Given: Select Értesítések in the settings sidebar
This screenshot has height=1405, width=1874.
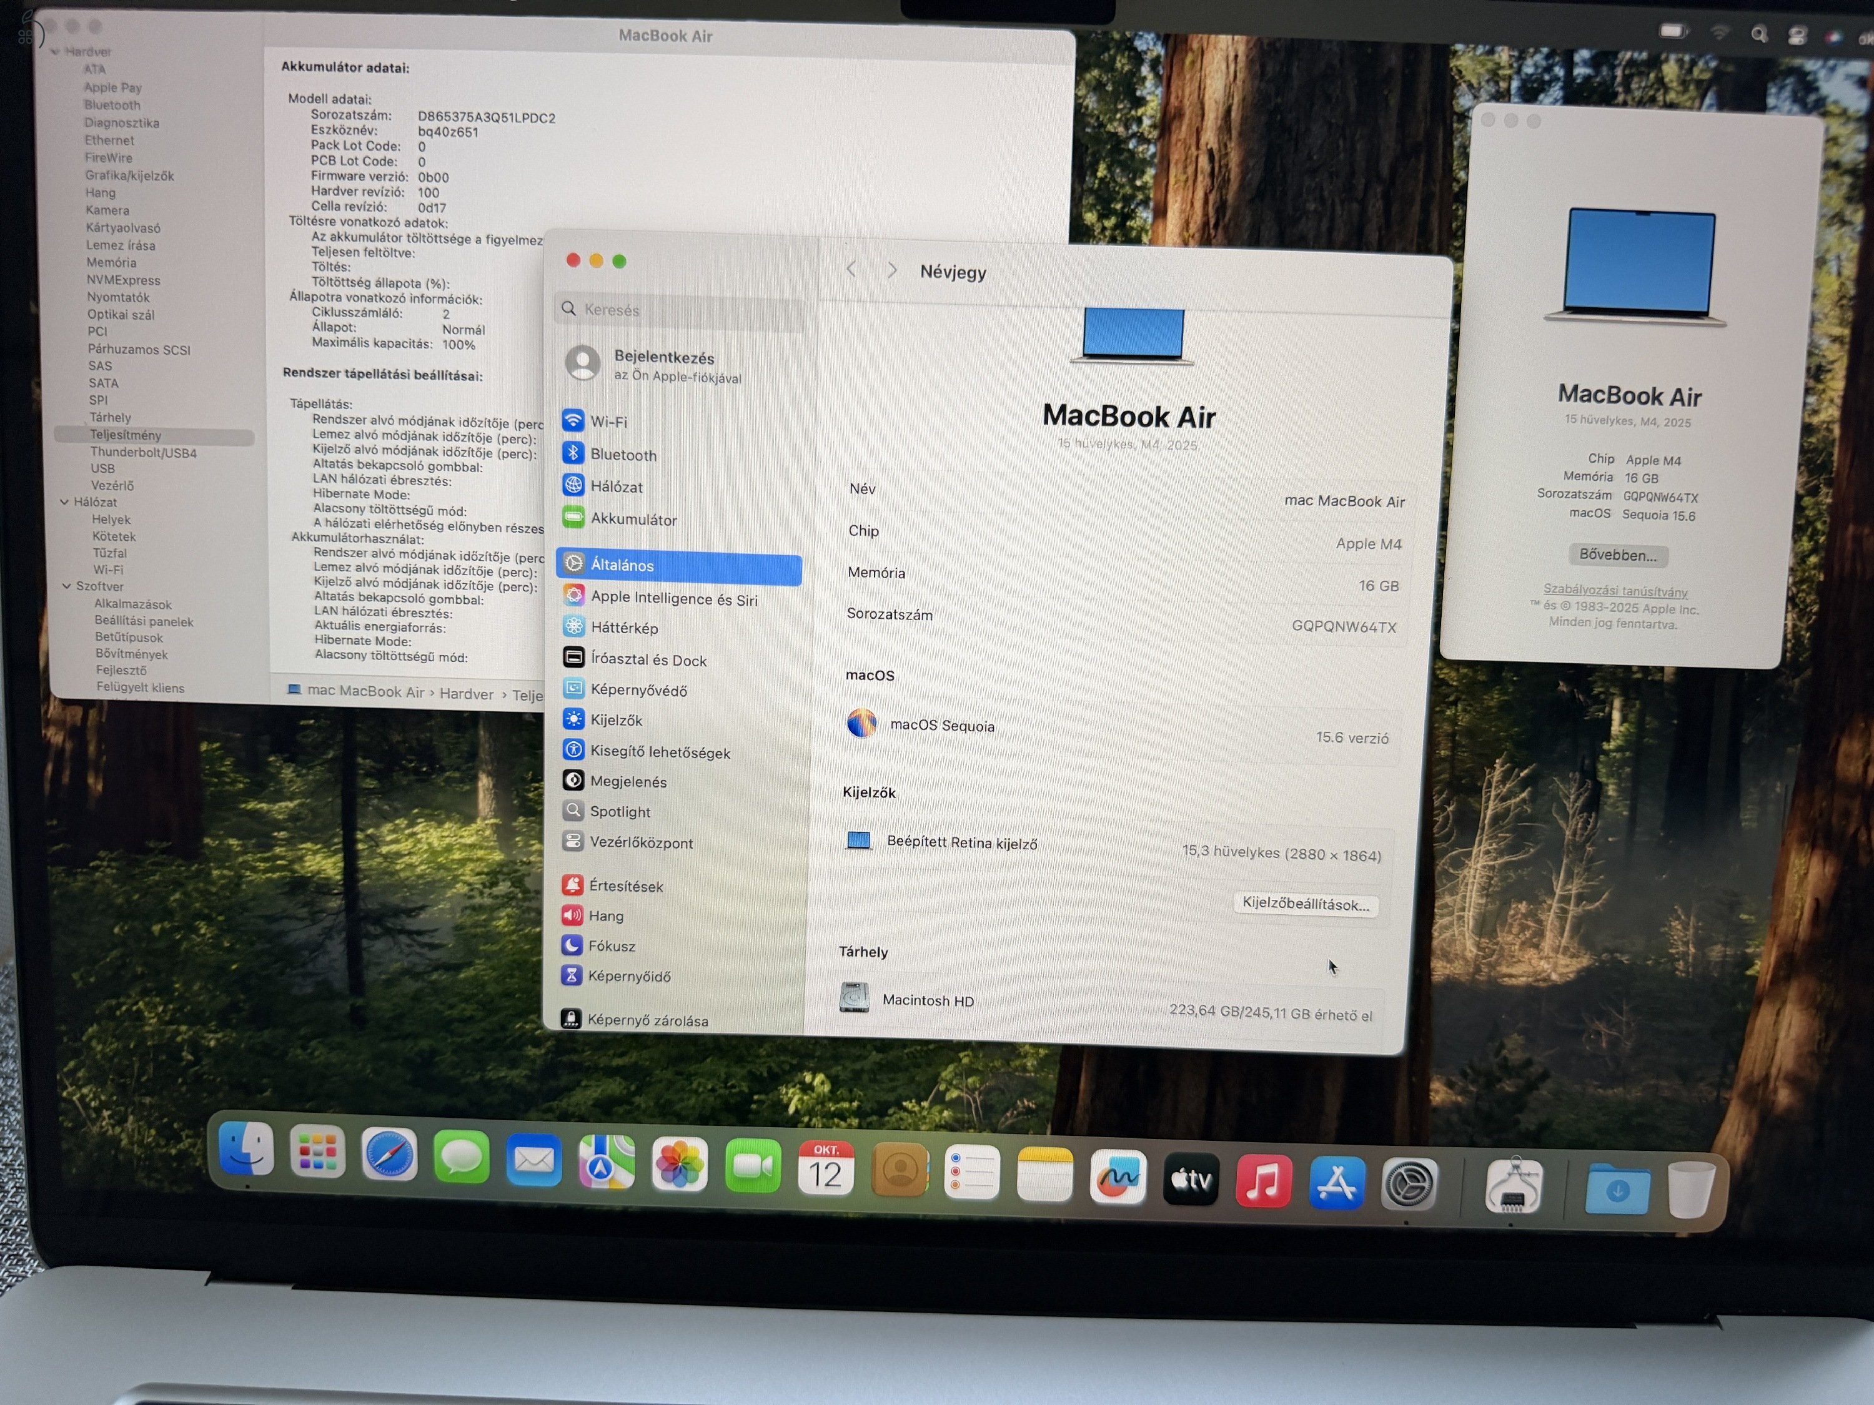Looking at the screenshot, I should (x=677, y=886).
